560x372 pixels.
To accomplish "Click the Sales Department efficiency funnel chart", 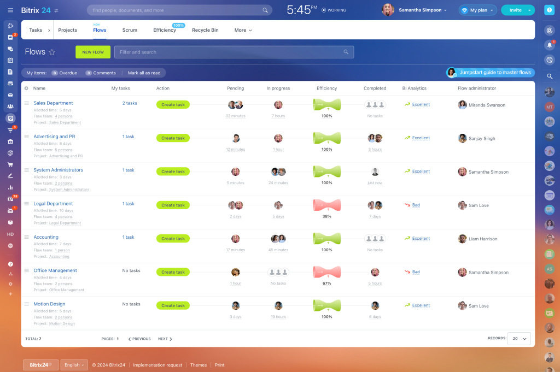I will pyautogui.click(x=326, y=104).
